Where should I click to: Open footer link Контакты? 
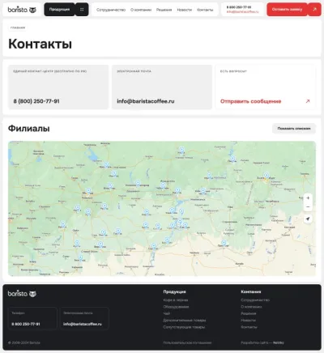coord(249,327)
